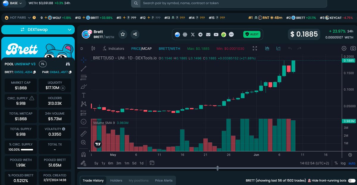Open the emoji icons tool
The image size is (357, 185).
pos(84,122)
